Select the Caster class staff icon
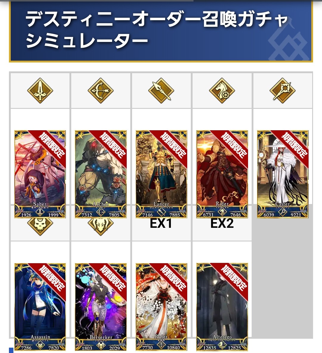 coord(283,91)
